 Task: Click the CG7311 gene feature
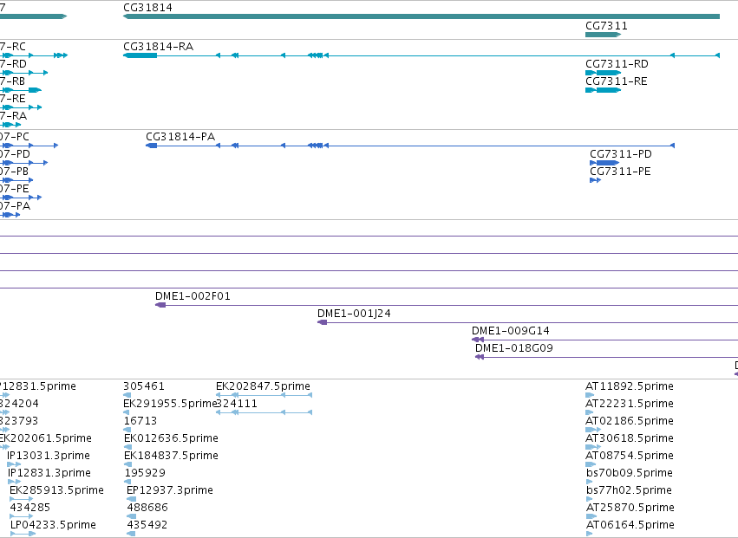[603, 35]
